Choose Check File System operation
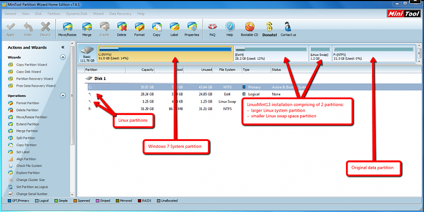 [x=29, y=166]
